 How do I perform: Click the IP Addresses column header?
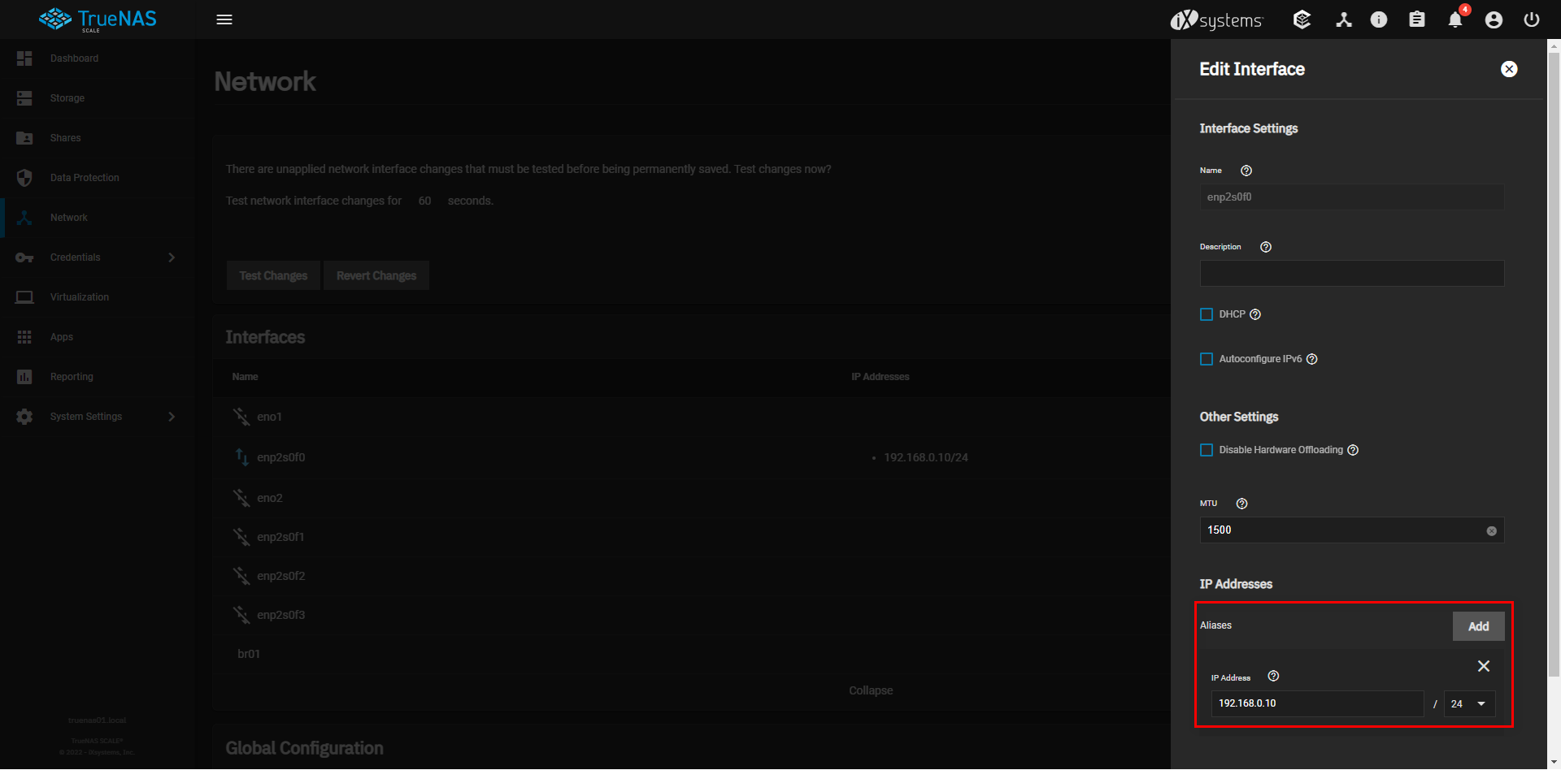[x=881, y=377]
